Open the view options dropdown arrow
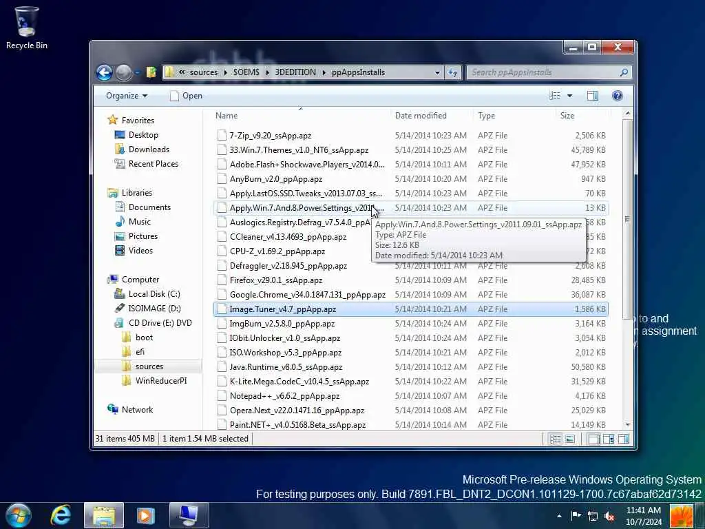The image size is (705, 529). click(x=569, y=96)
